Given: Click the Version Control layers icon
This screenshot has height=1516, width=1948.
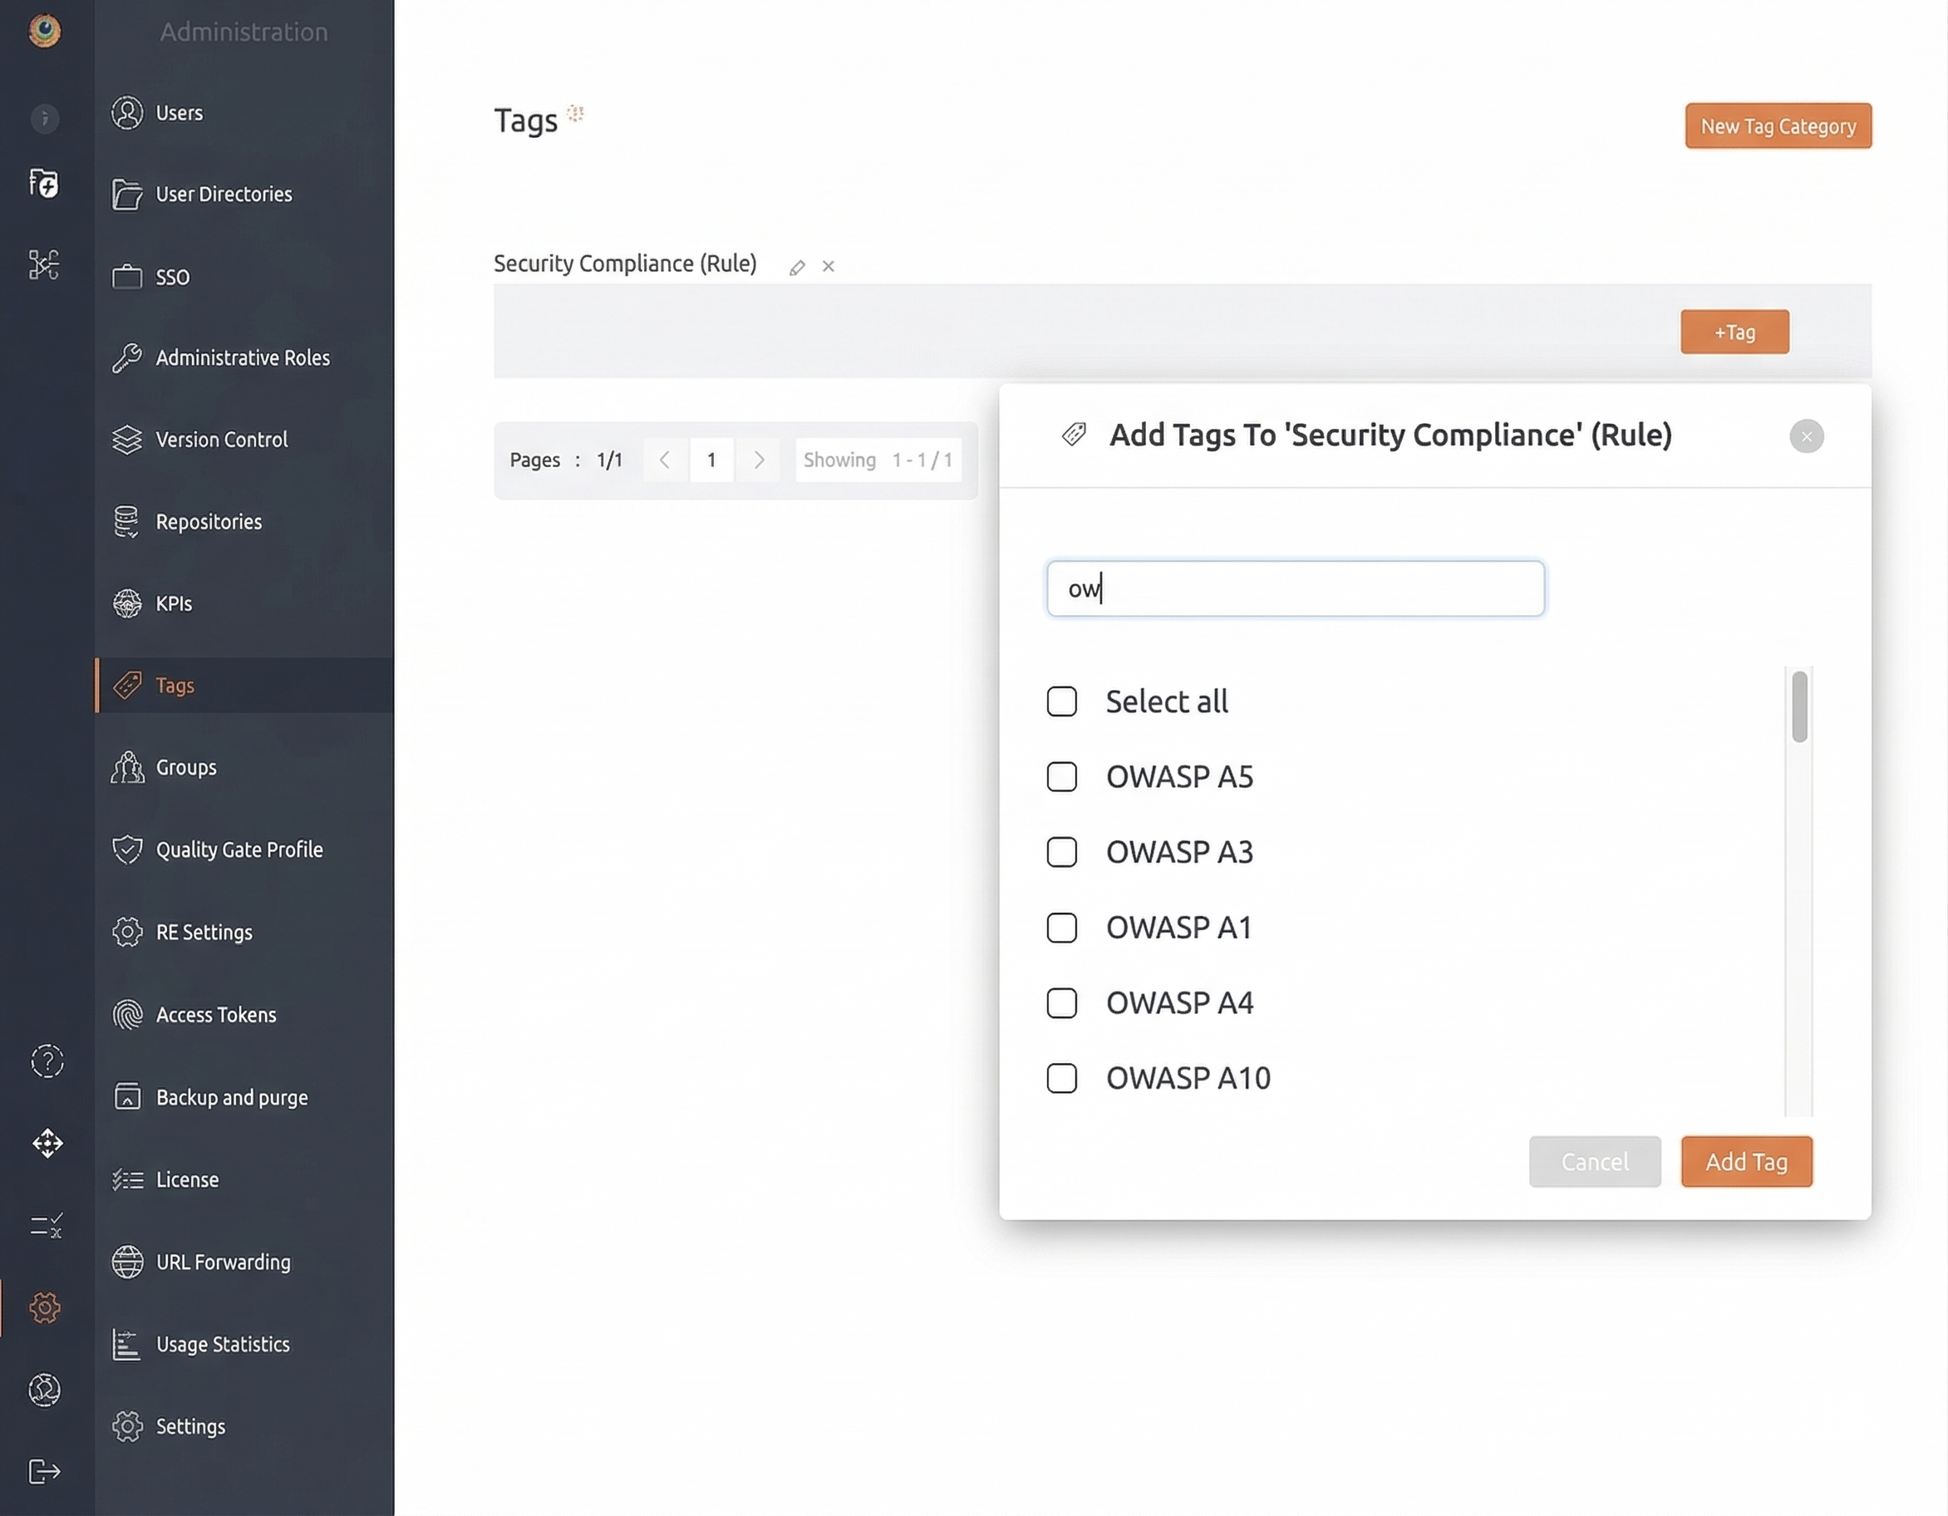Looking at the screenshot, I should [x=127, y=439].
